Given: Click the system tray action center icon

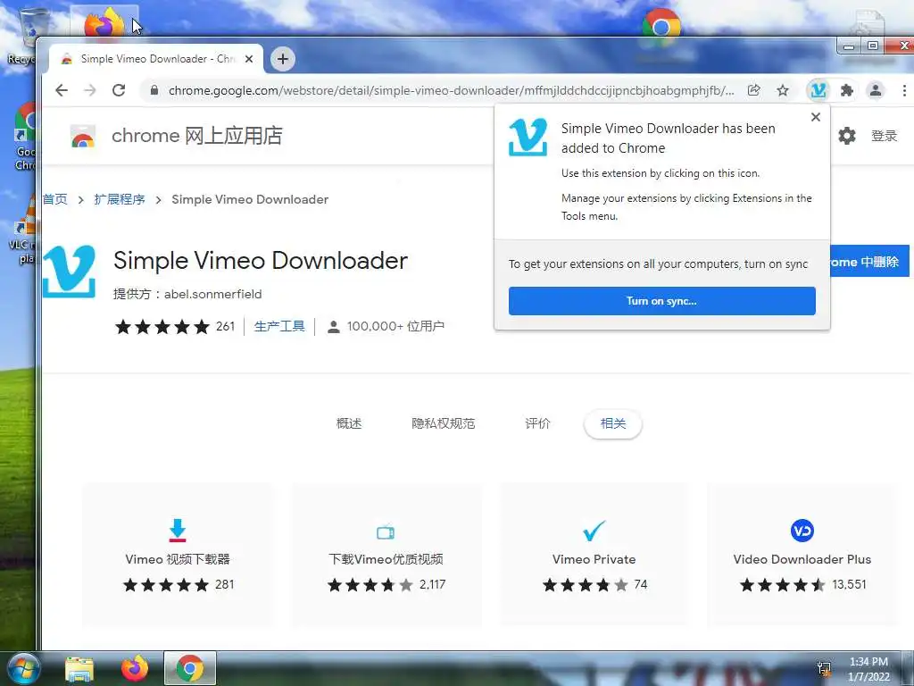Looking at the screenshot, I should (824, 668).
